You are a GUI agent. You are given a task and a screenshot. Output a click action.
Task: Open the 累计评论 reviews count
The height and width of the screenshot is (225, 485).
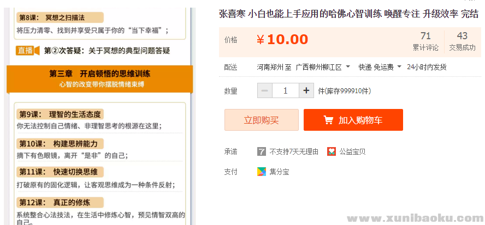425,41
